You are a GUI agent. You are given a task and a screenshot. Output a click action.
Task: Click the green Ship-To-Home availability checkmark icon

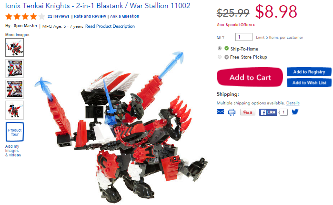227,49
